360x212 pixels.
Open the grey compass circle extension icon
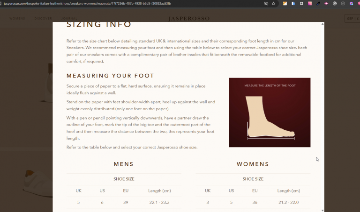pos(343,3)
